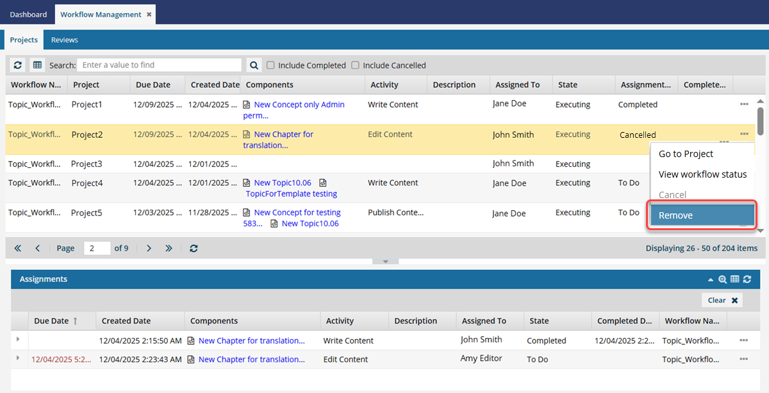Open the actions menu for the Project1 row
Image resolution: width=769 pixels, height=393 pixels.
pyautogui.click(x=744, y=104)
